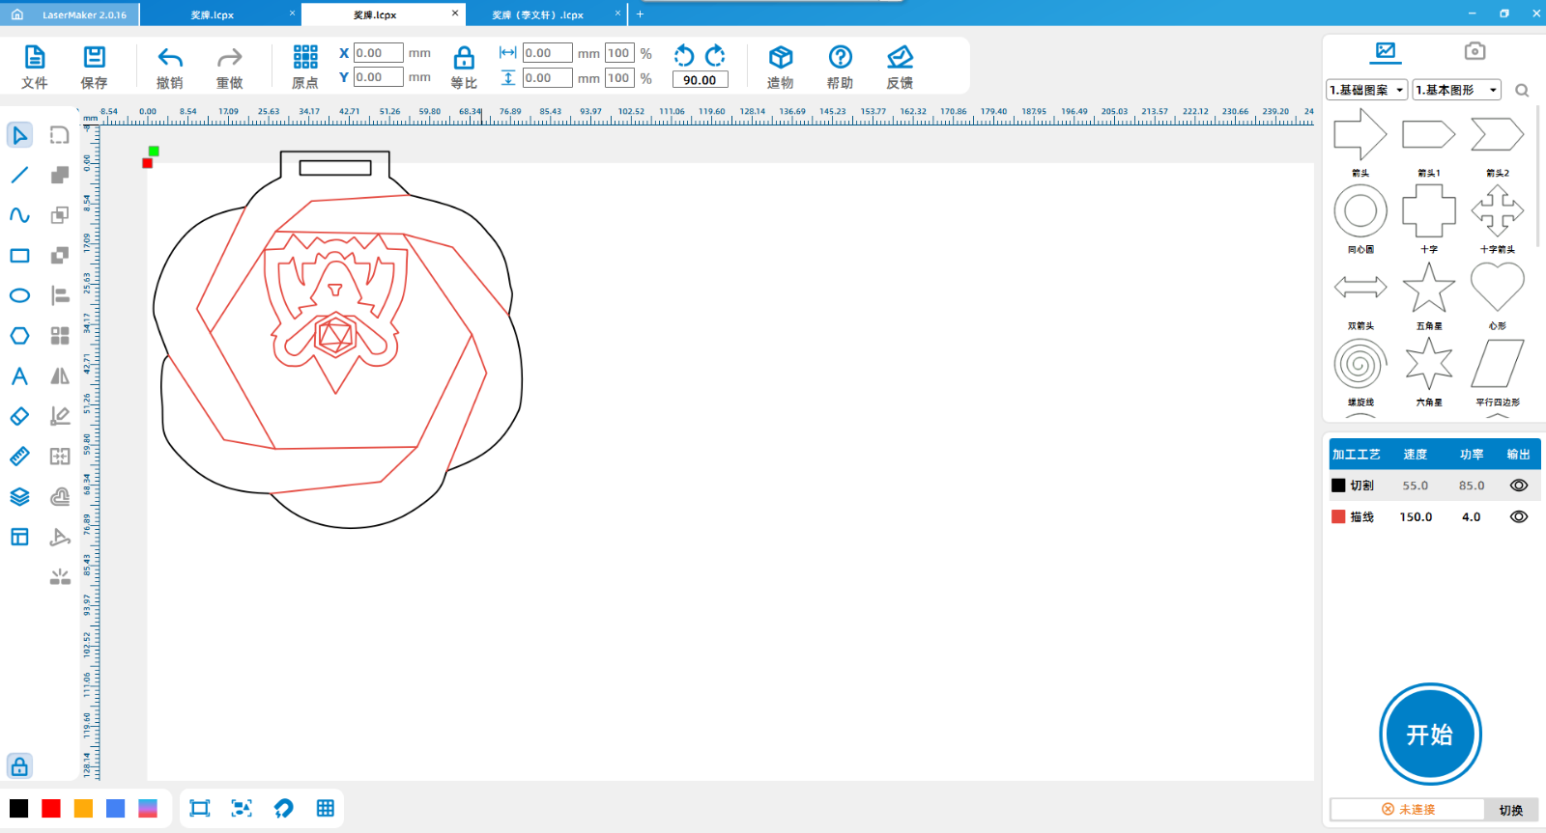Toggle the proportional lock

464,58
